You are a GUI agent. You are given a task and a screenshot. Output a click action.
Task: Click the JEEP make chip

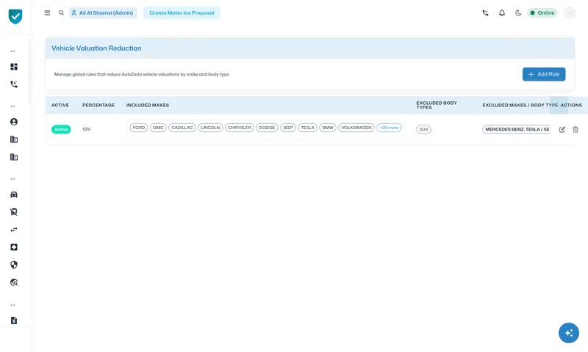287,128
